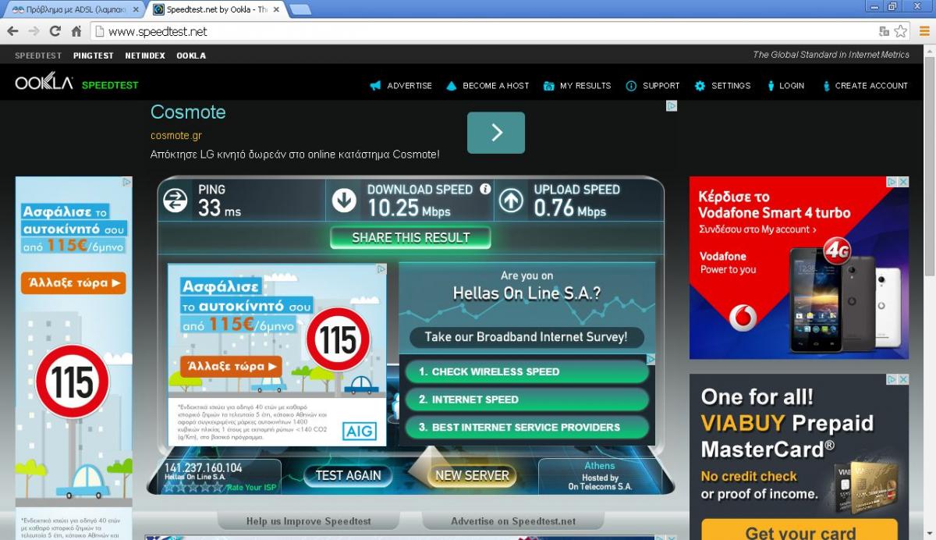Screen dimensions: 936x540
Task: Open the SETTINGS link
Action: (731, 86)
